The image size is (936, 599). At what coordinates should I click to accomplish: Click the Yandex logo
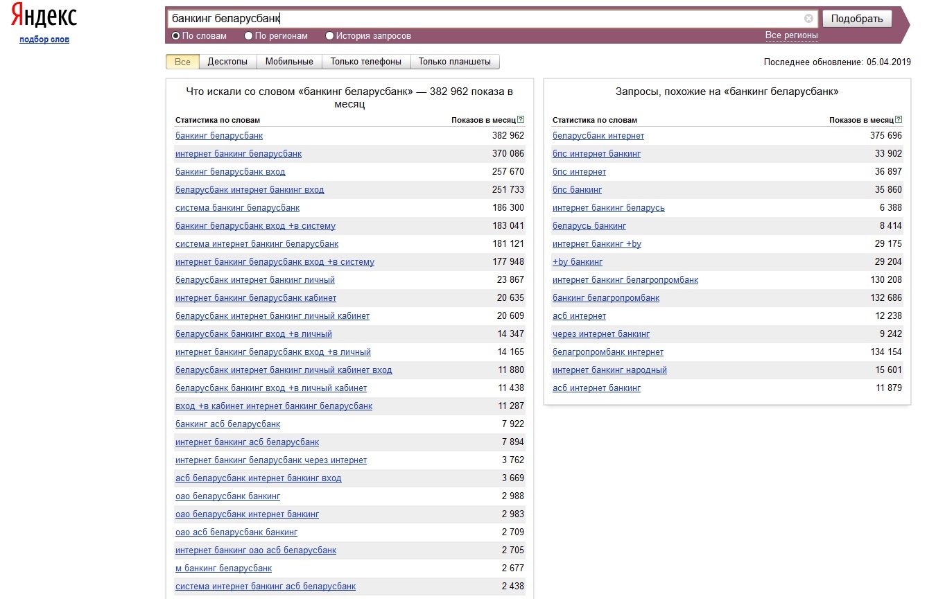pyautogui.click(x=44, y=17)
